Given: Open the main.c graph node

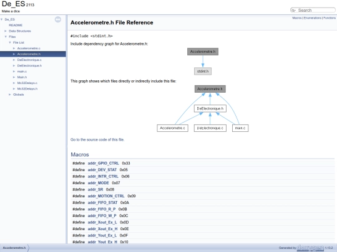Looking at the screenshot, I should (240, 128).
